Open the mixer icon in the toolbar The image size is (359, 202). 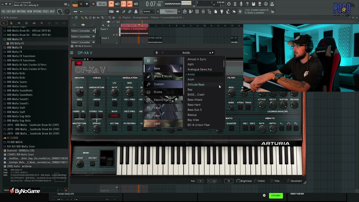click(203, 12)
